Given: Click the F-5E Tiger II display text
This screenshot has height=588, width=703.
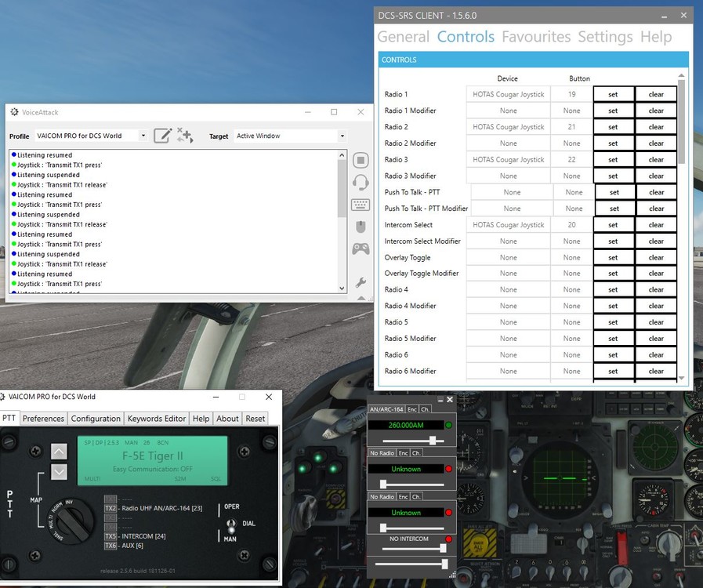Looking at the screenshot, I should point(153,456).
